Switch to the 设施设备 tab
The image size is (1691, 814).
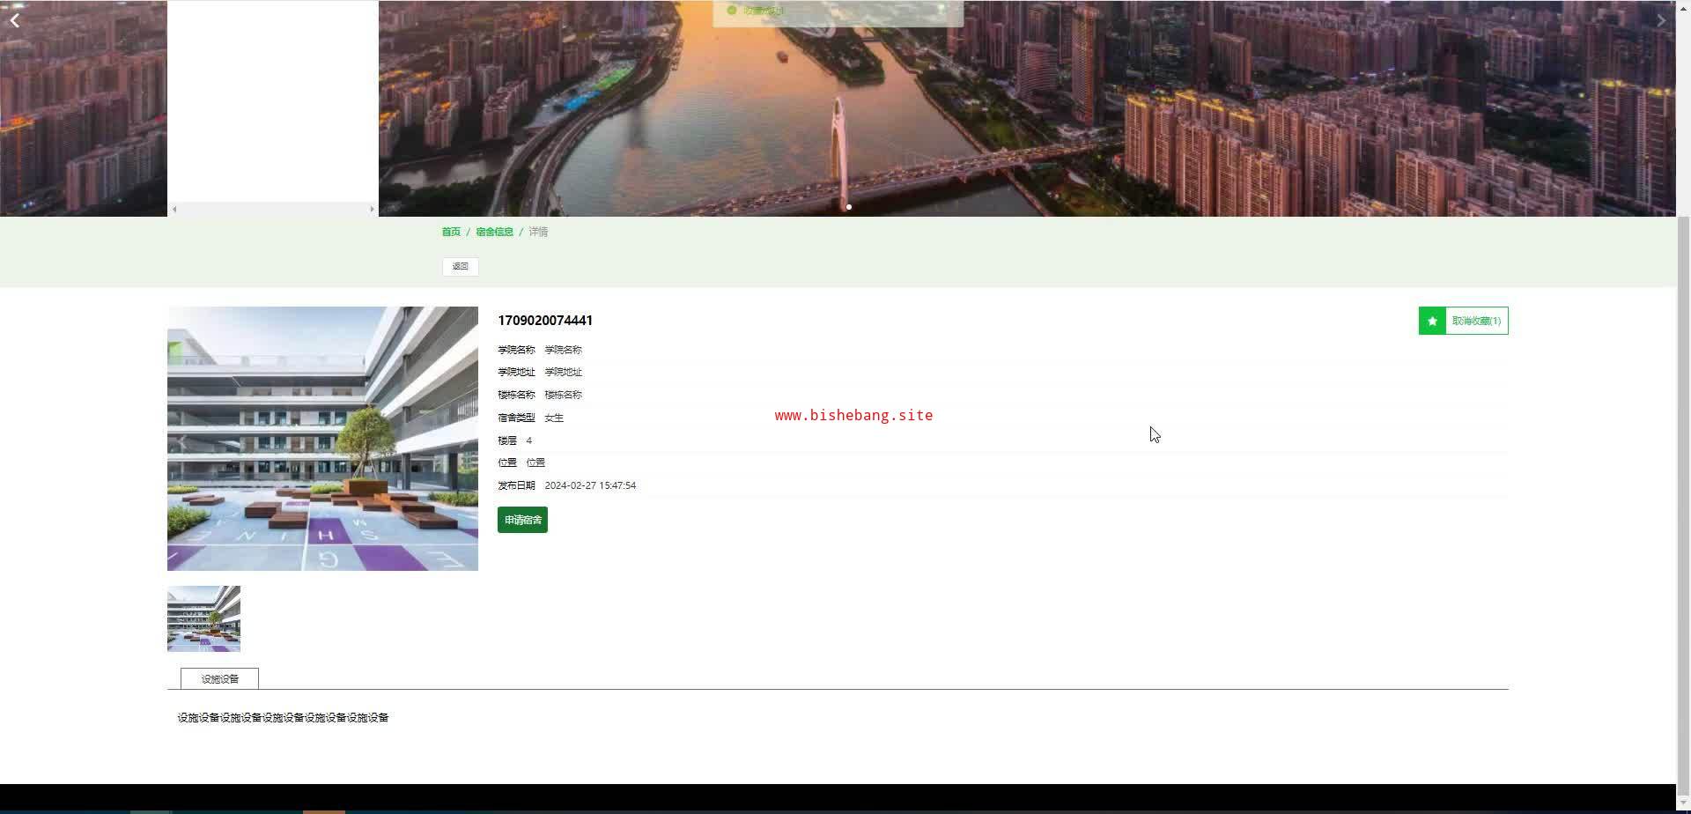click(x=219, y=678)
